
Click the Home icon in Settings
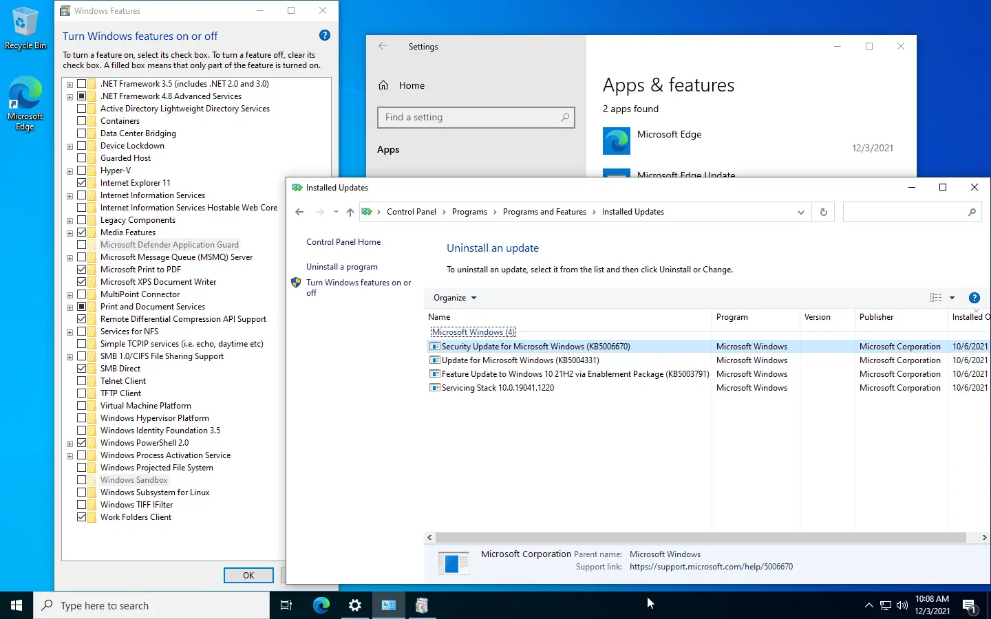click(384, 85)
